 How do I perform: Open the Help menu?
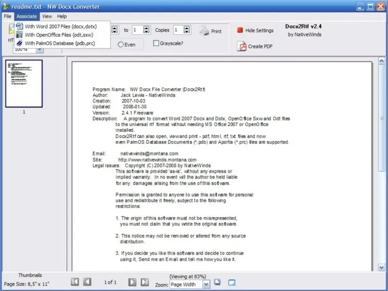coord(62,16)
